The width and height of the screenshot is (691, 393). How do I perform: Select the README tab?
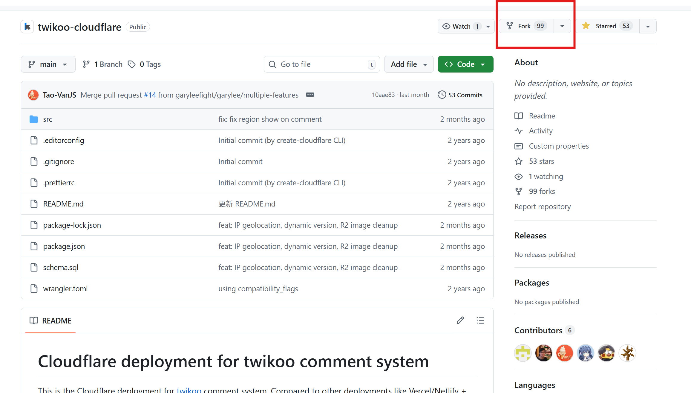coord(50,320)
